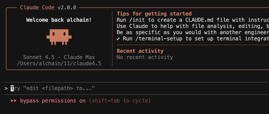Click the No recent activity text
269x114 pixels.
point(145,57)
